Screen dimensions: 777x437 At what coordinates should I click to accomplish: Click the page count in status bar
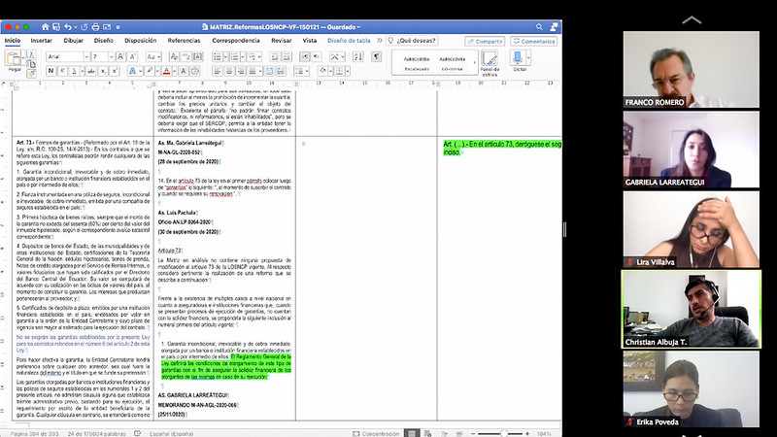tap(34, 433)
